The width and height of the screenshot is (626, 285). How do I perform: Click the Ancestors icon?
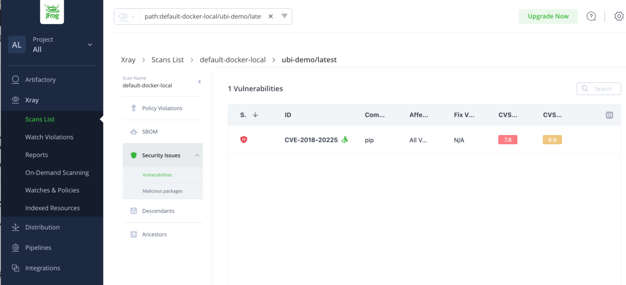[134, 234]
